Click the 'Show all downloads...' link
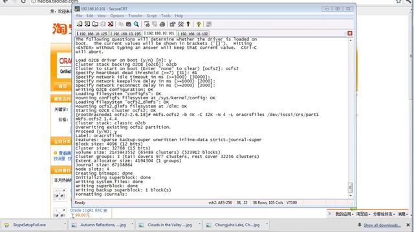 [382, 226]
